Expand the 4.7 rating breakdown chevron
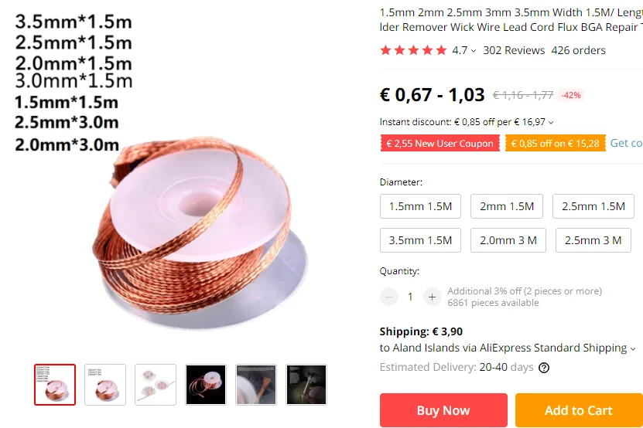This screenshot has width=643, height=428. 474,51
